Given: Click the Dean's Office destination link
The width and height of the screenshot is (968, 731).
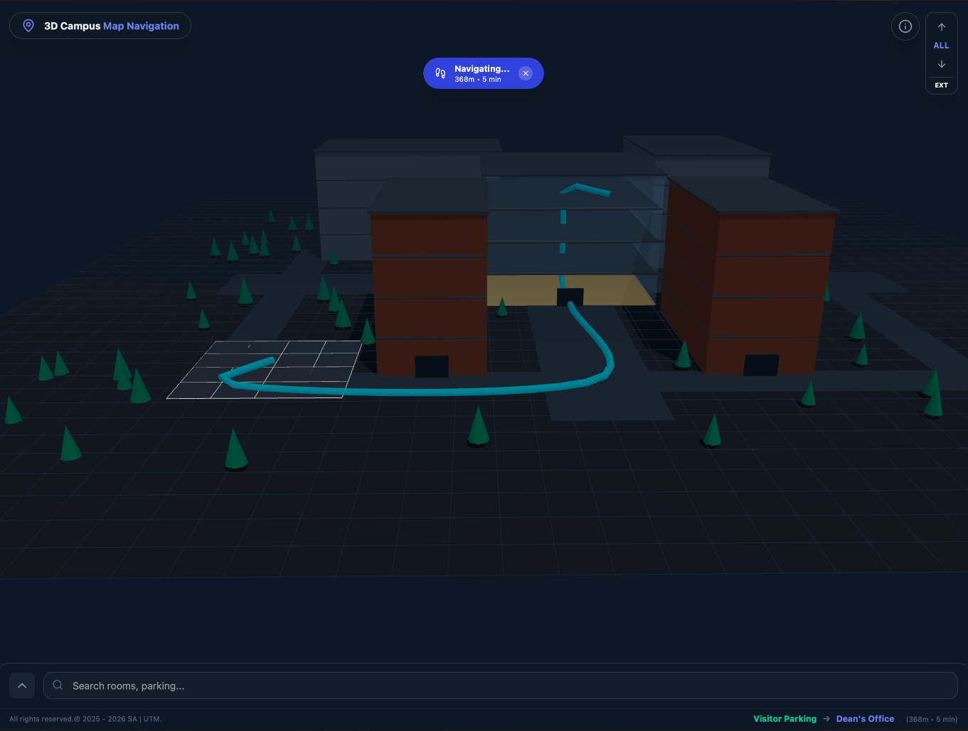Looking at the screenshot, I should pyautogui.click(x=865, y=719).
